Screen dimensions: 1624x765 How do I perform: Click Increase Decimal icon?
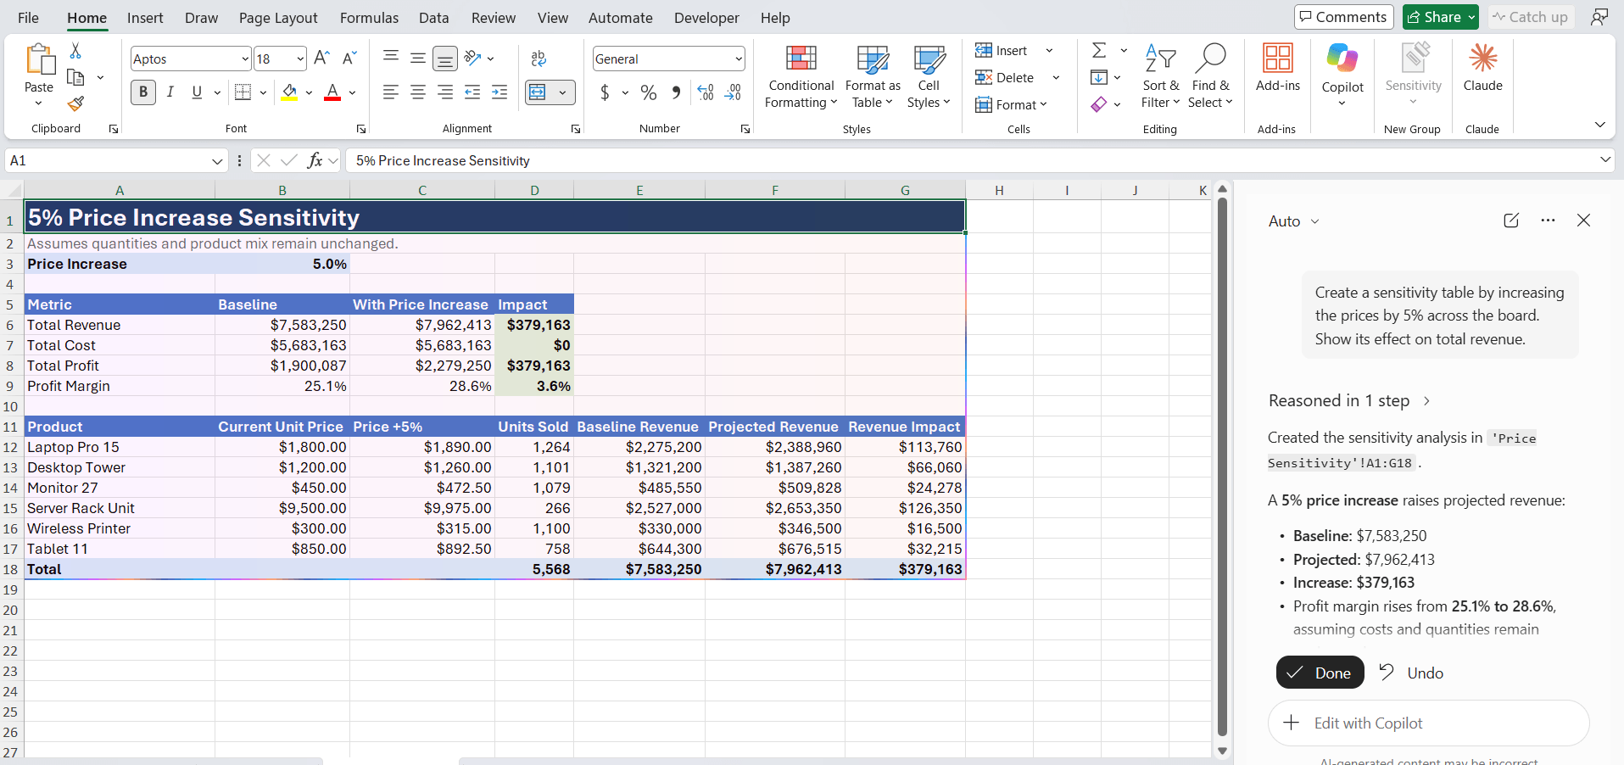click(706, 92)
